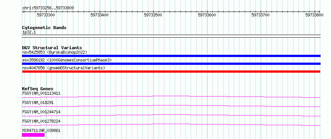The width and height of the screenshot is (331, 139).
Task: Click the blue bar for nsv5425853
Action: pos(171,56)
